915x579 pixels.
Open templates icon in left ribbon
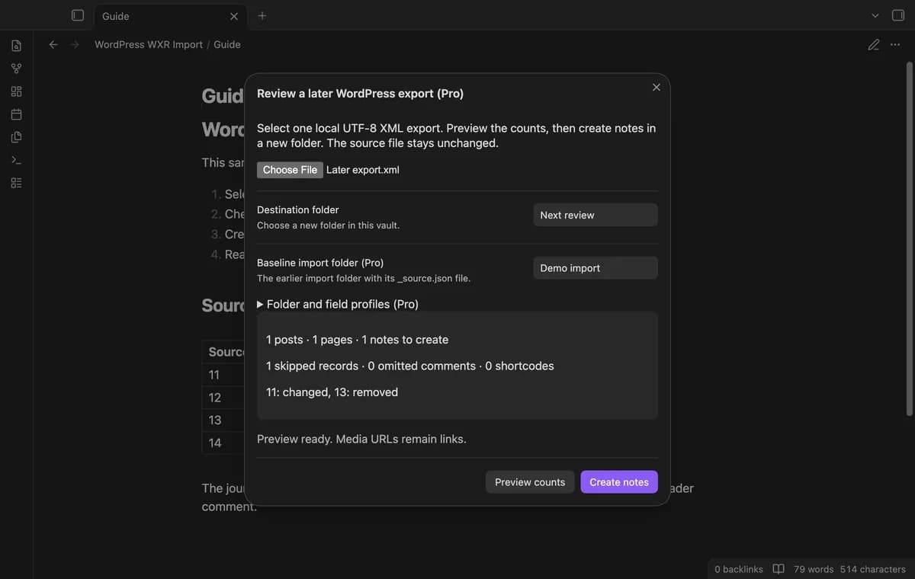(16, 137)
